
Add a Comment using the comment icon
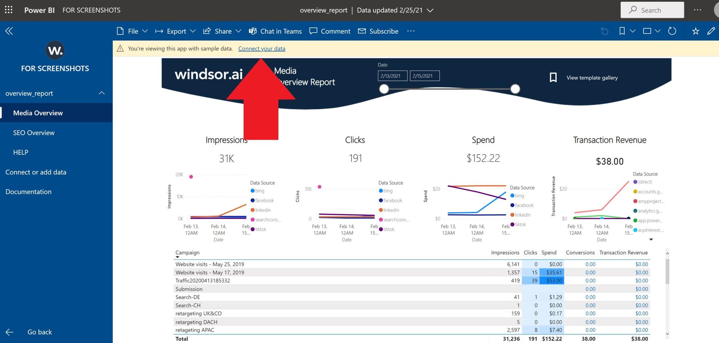(x=329, y=31)
